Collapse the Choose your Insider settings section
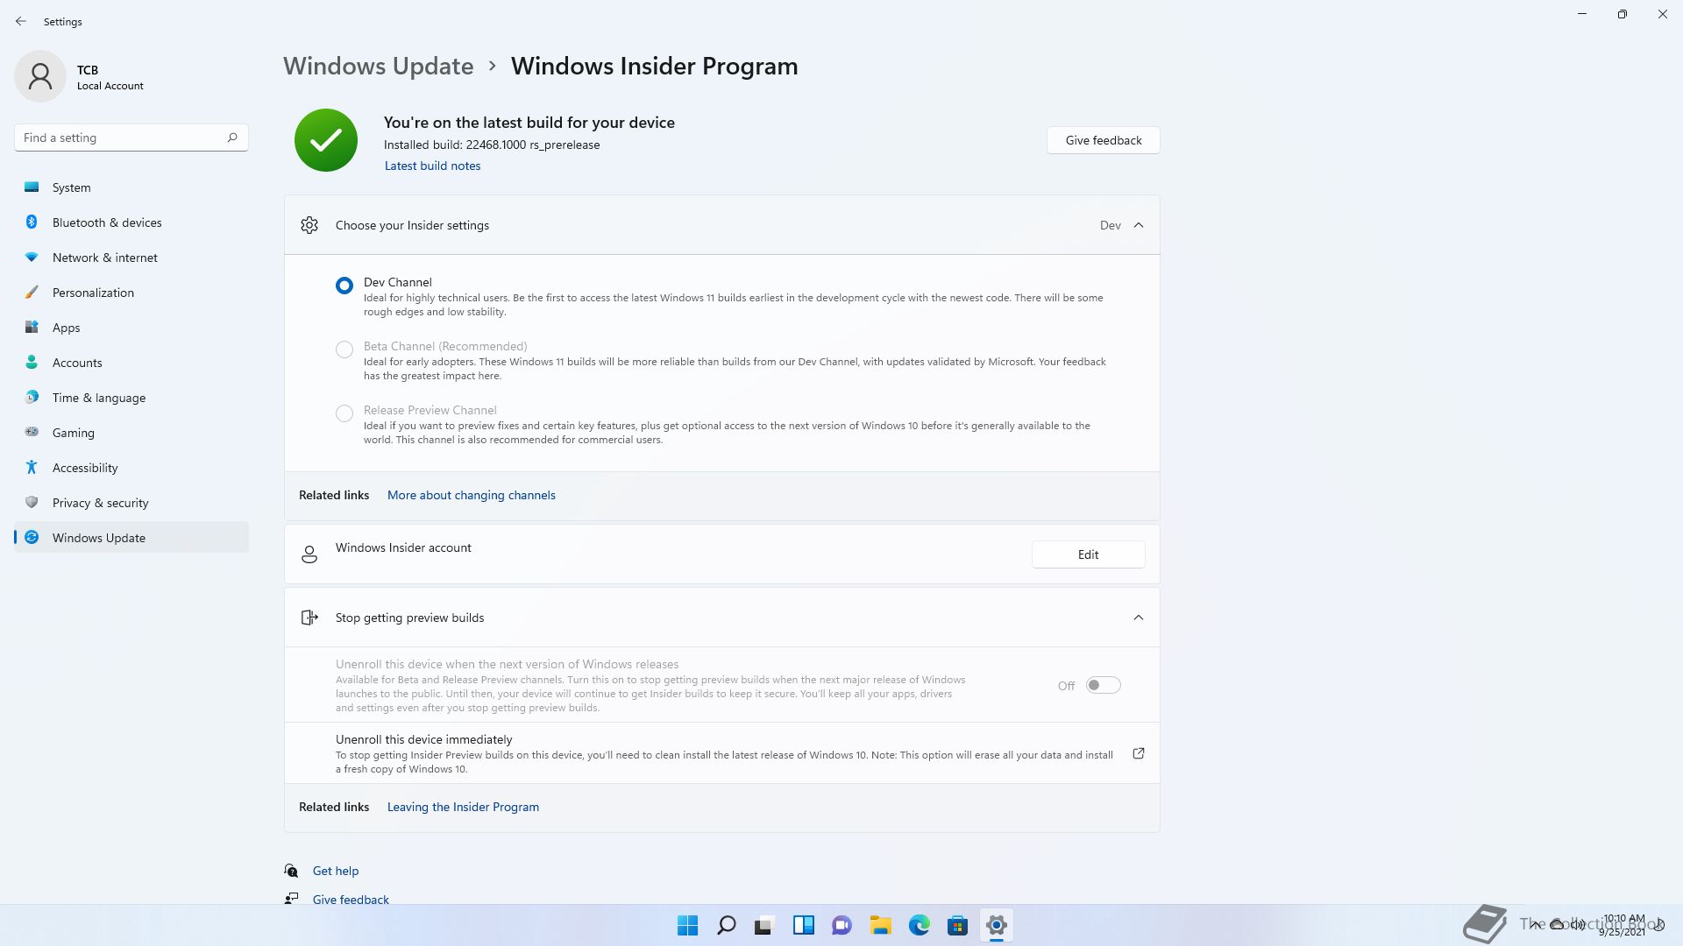 coord(1138,225)
